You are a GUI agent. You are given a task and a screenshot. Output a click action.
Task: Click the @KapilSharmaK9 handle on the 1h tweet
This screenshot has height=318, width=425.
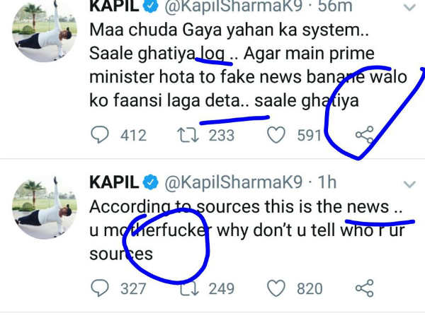pyautogui.click(x=232, y=182)
